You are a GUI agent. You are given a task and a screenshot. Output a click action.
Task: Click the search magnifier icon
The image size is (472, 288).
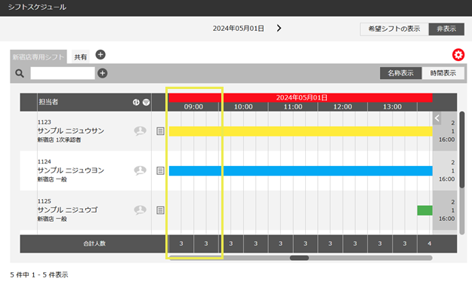[x=20, y=73]
